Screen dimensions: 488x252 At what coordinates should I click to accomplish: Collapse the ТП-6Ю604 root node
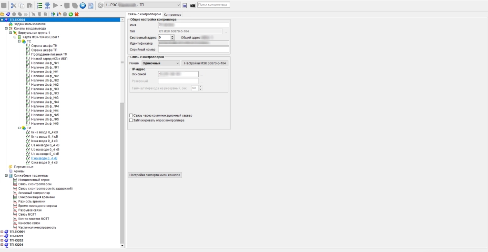2,20
